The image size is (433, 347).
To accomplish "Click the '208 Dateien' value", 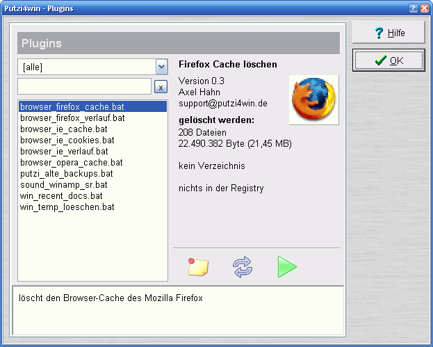I will coord(202,133).
